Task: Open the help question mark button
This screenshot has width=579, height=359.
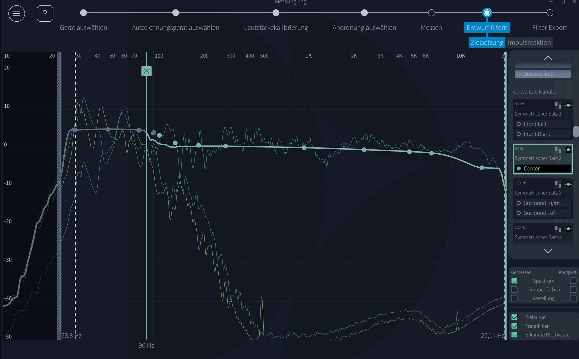Action: 45,14
